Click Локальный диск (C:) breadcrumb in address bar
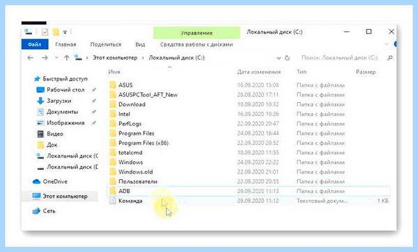 (x=176, y=58)
